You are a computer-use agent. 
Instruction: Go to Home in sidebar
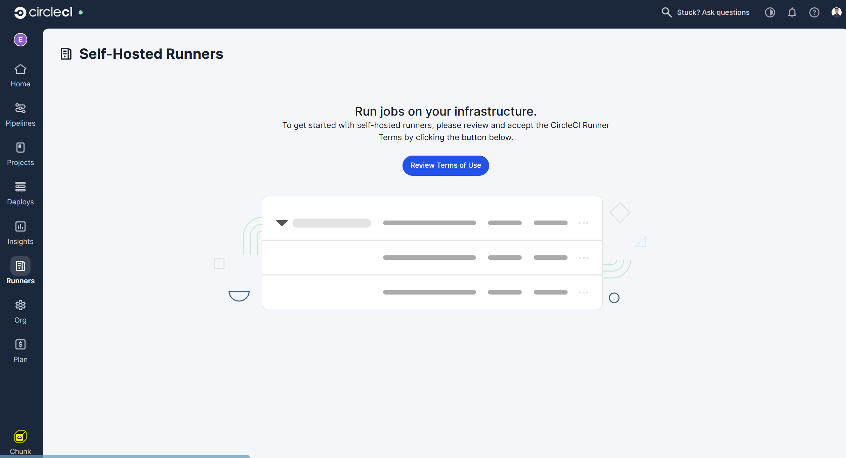pos(20,76)
